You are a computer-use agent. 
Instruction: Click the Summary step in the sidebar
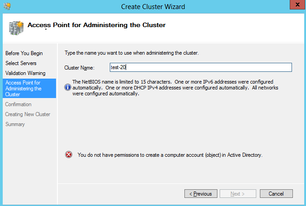15,124
